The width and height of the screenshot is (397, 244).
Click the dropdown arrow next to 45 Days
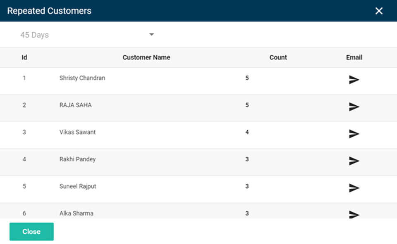151,35
